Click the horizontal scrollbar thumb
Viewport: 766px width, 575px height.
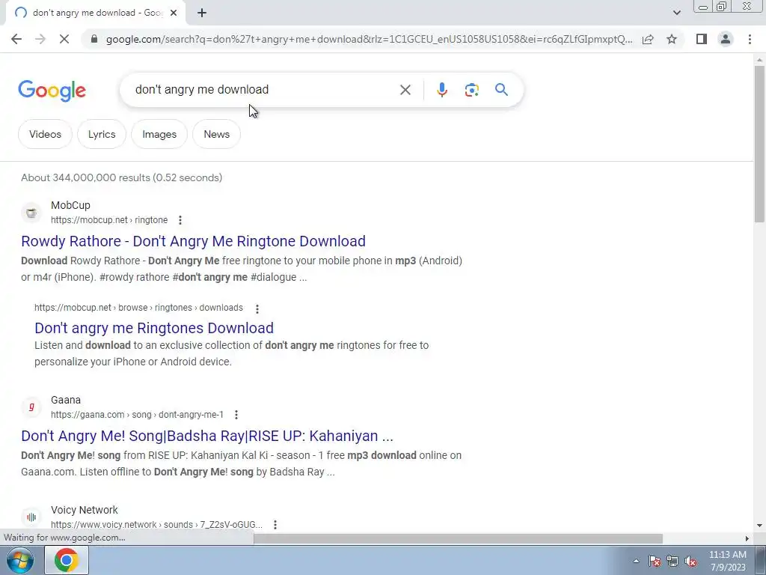[x=458, y=538]
